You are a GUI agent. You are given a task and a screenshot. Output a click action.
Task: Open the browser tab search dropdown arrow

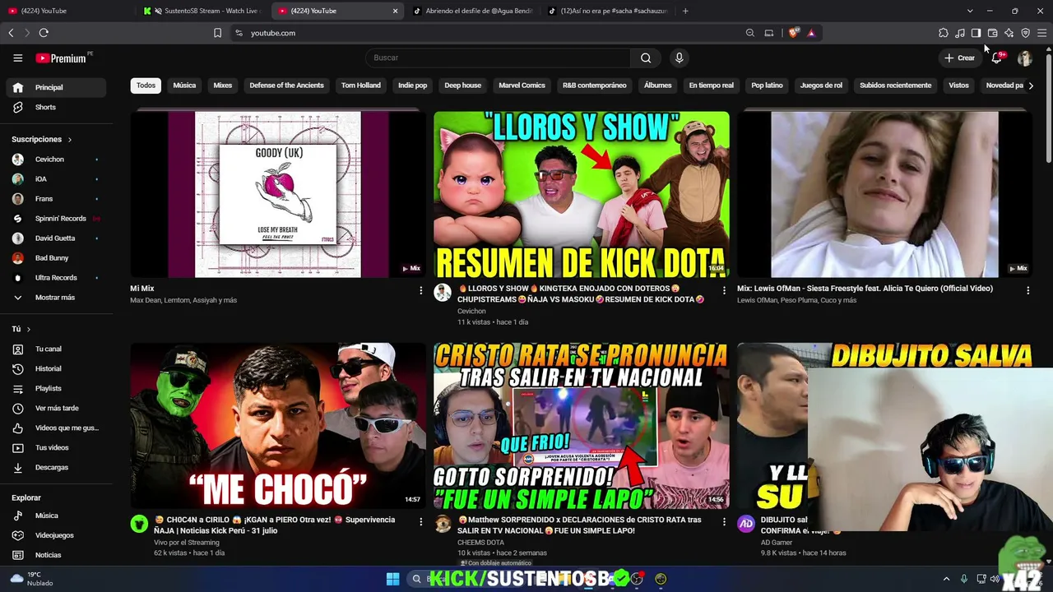970,11
